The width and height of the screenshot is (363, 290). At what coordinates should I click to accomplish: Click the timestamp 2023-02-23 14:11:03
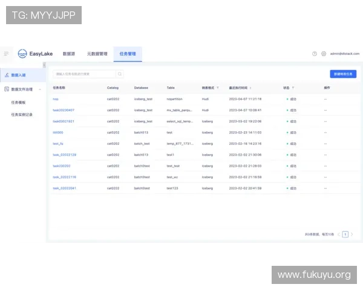click(x=245, y=132)
